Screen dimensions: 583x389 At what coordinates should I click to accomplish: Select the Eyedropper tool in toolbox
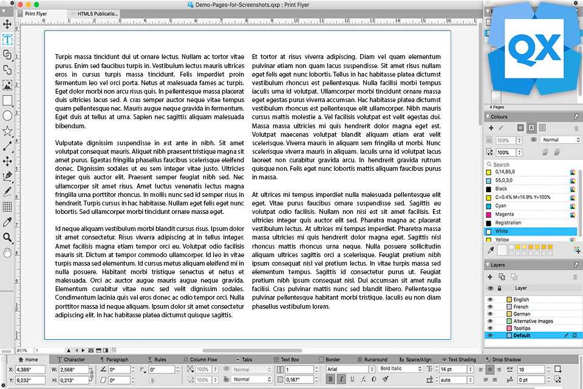point(7,222)
